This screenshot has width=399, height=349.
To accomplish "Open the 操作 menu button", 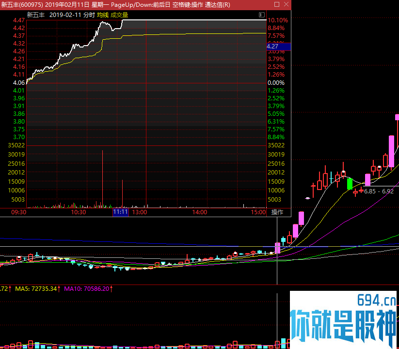I will point(277,212).
